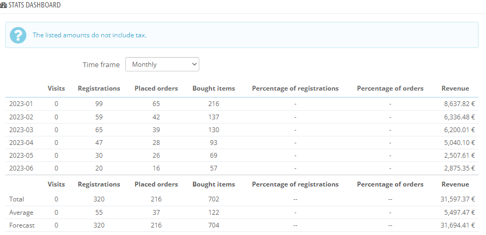486x235 pixels.
Task: Click the Forecast row label
Action: click(22, 225)
